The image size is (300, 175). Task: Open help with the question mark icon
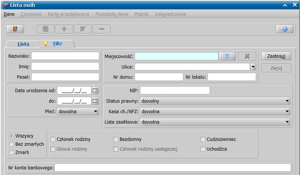[285, 29]
